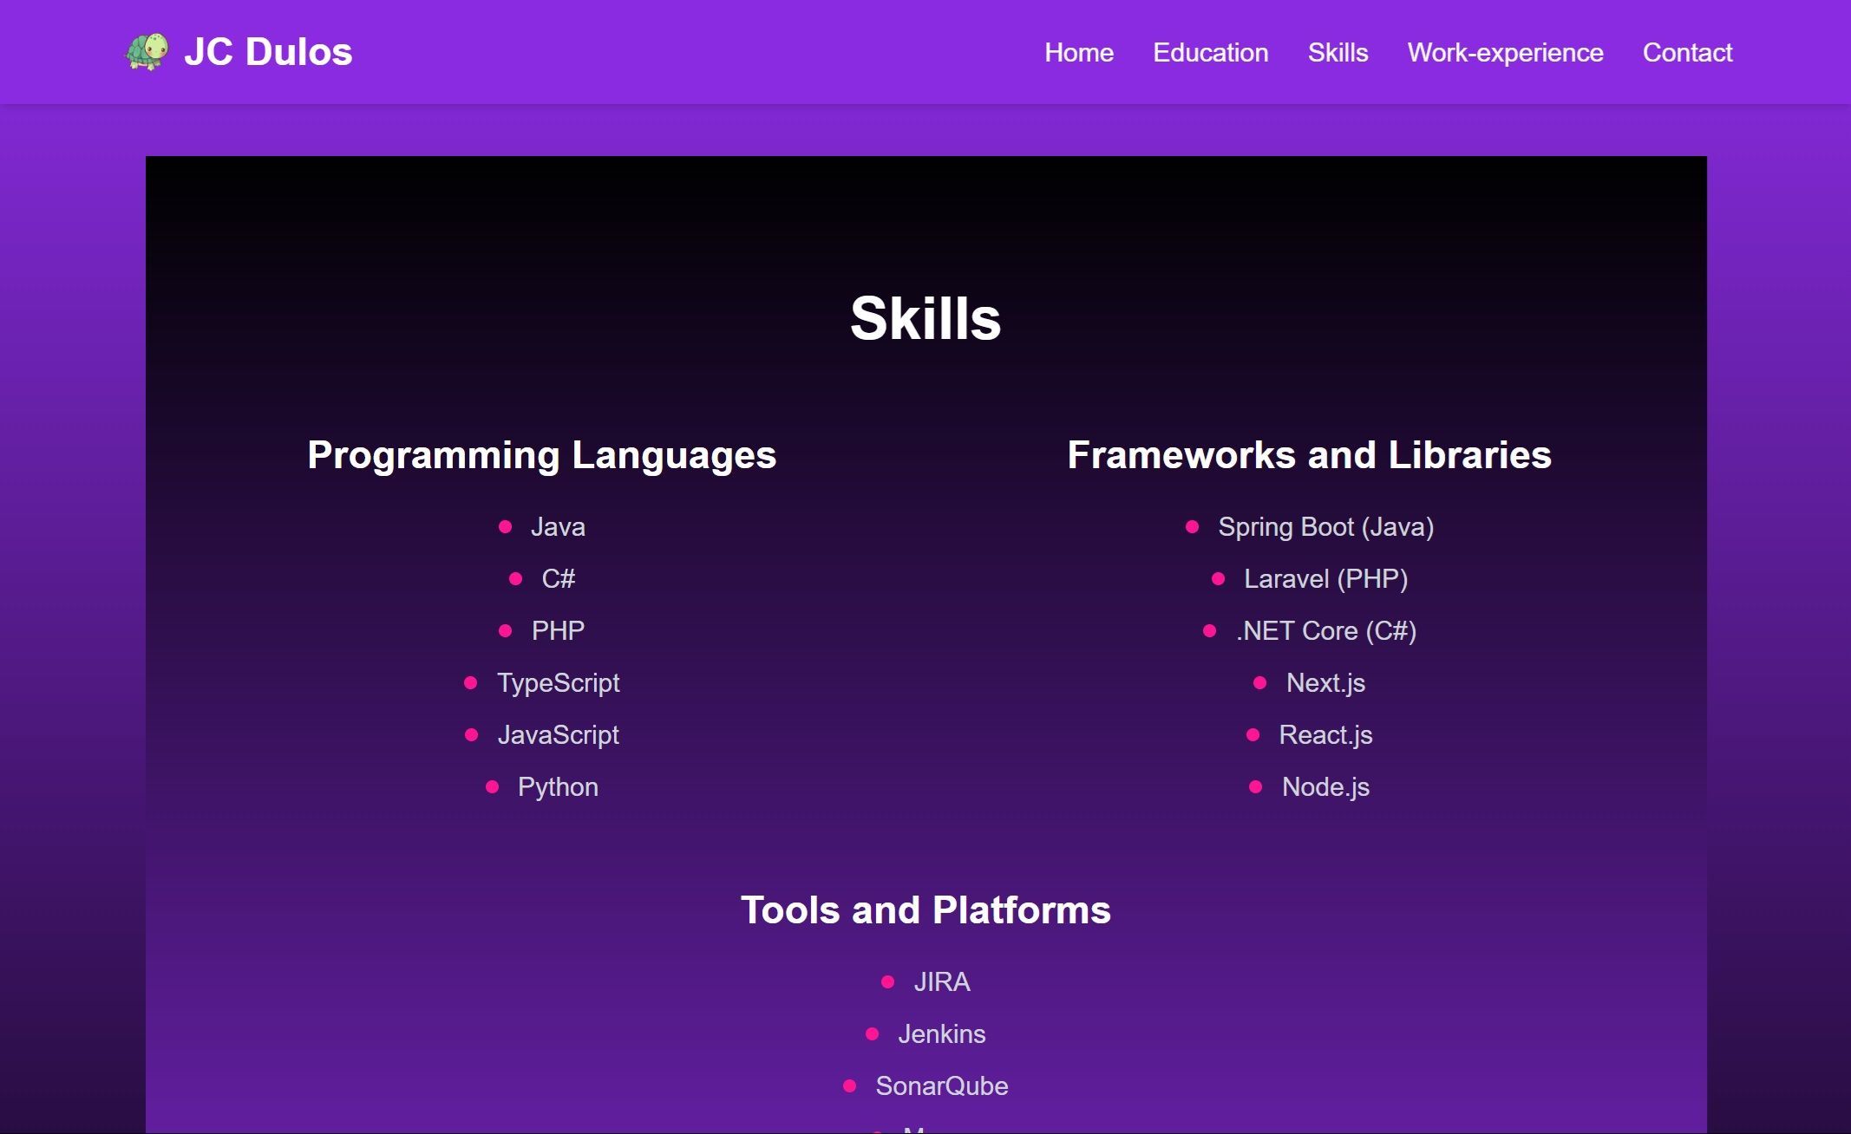1851x1134 pixels.
Task: Go to the Education section
Action: coord(1210,53)
